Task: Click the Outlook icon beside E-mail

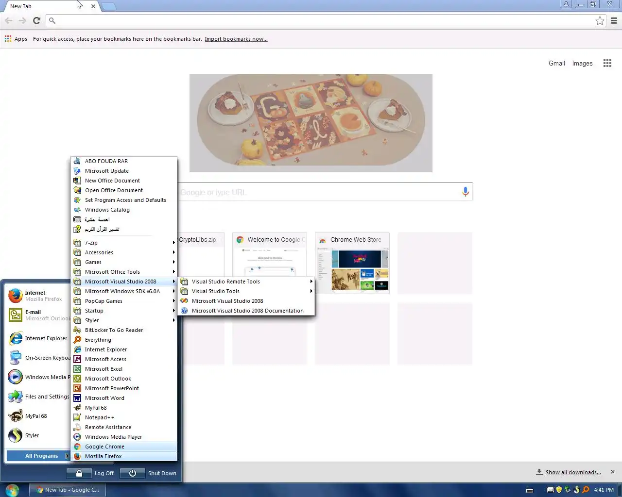Action: [16, 315]
